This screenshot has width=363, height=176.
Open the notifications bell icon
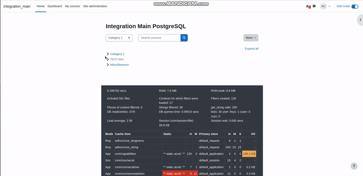click(308, 6)
